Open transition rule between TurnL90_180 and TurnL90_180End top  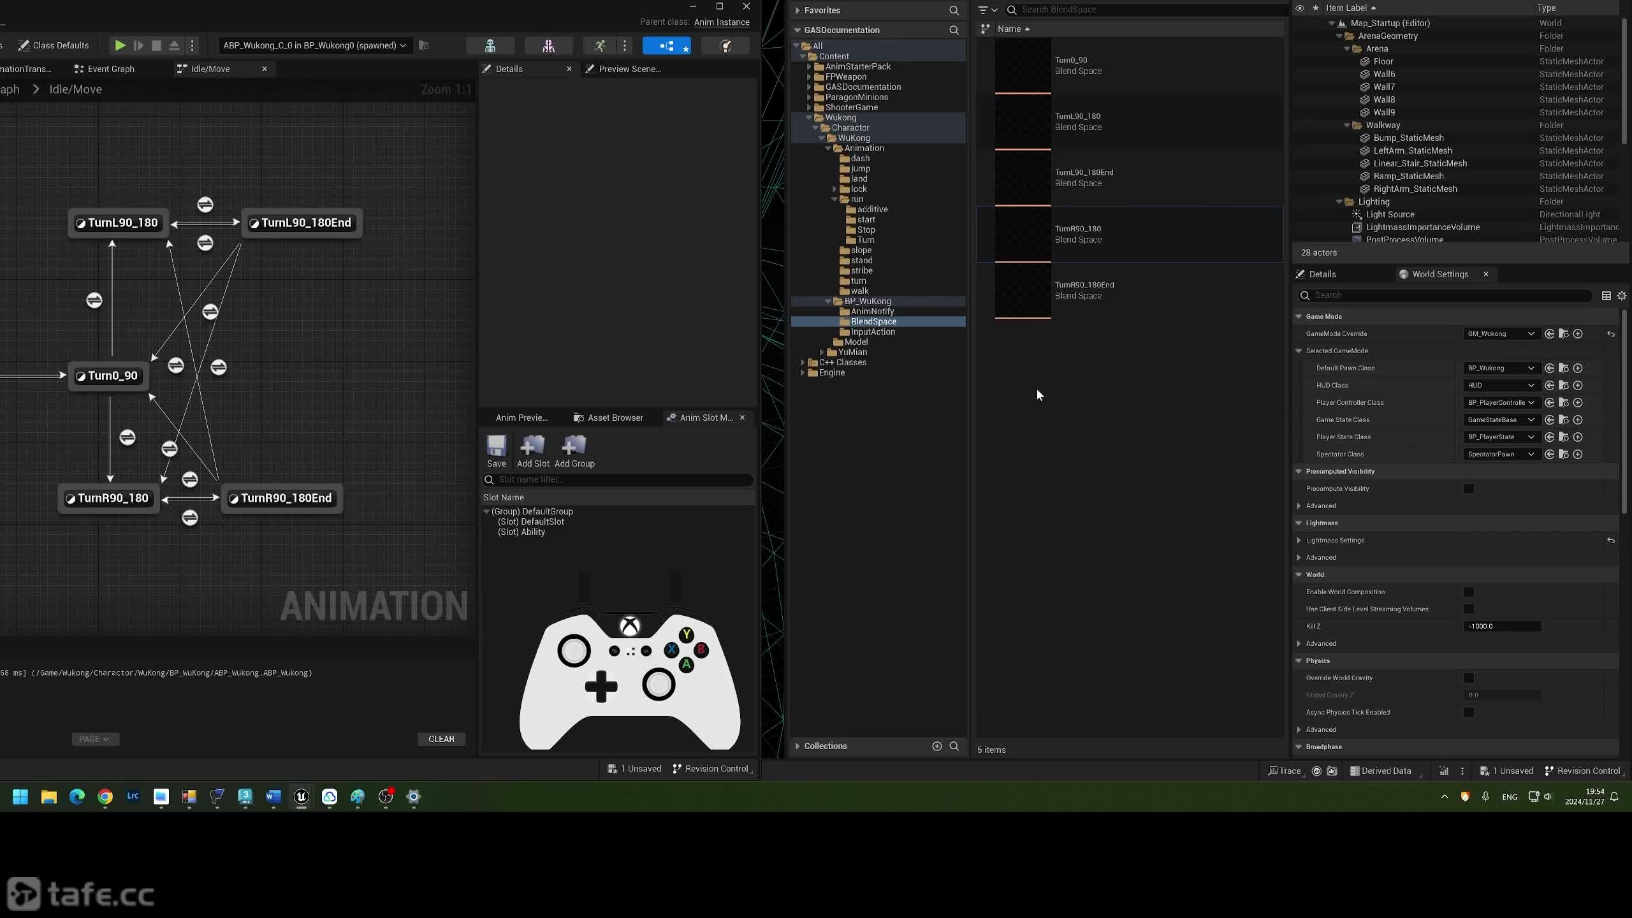(x=205, y=205)
